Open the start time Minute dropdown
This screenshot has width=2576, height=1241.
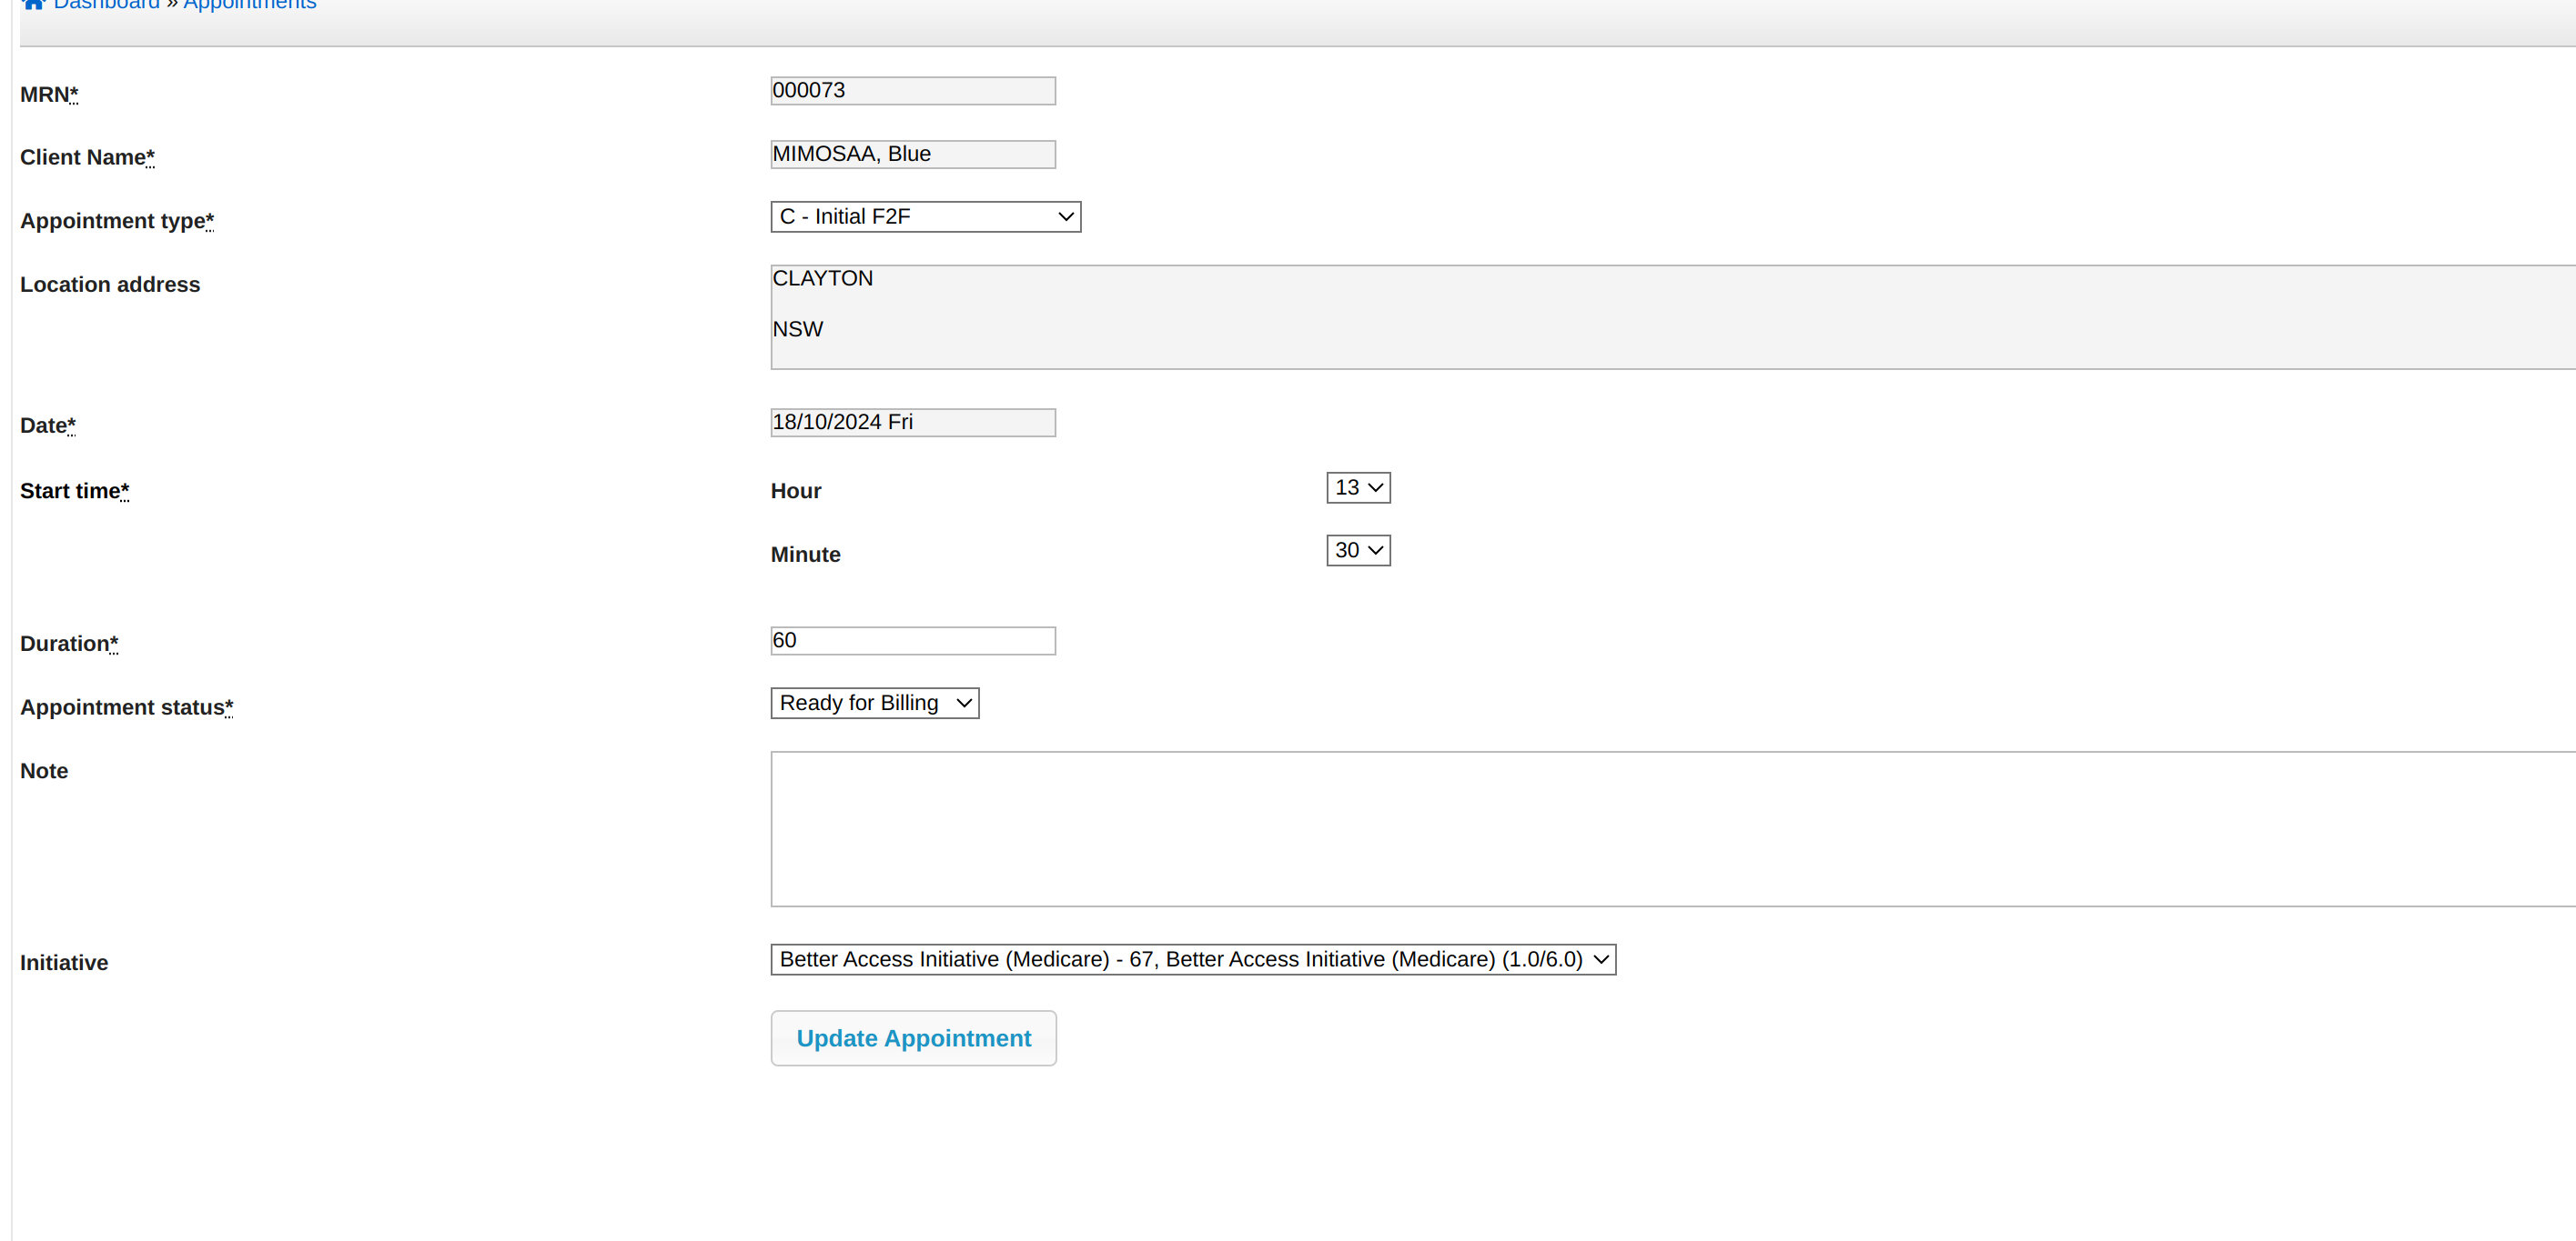point(1357,551)
